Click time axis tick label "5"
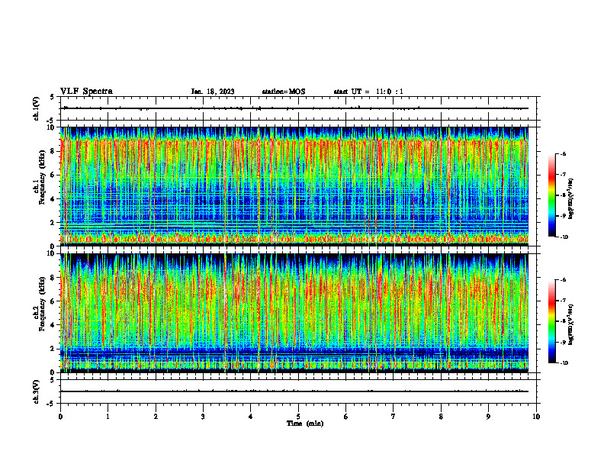The width and height of the screenshot is (604, 467). tap(298, 417)
